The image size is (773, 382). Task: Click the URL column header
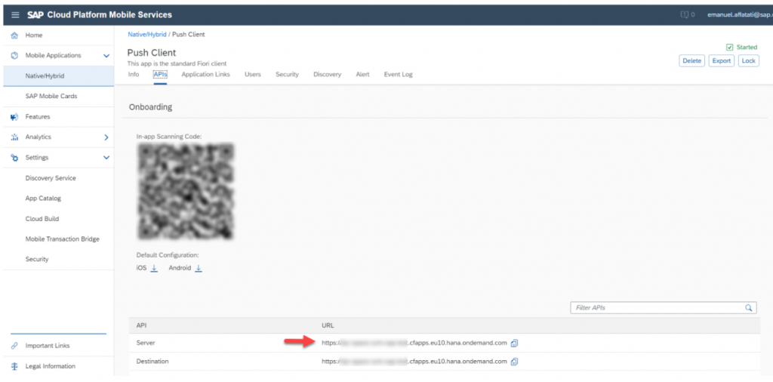point(328,326)
